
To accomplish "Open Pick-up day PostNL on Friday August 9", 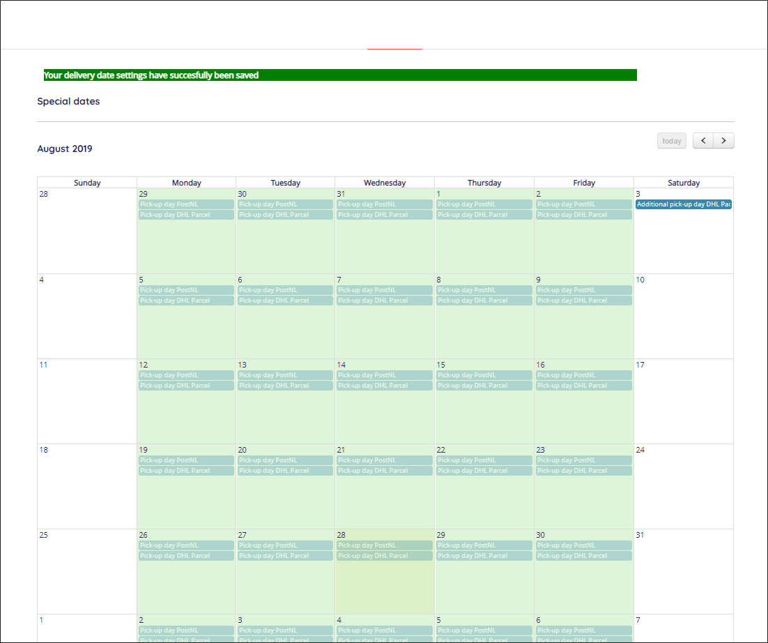I will (584, 290).
